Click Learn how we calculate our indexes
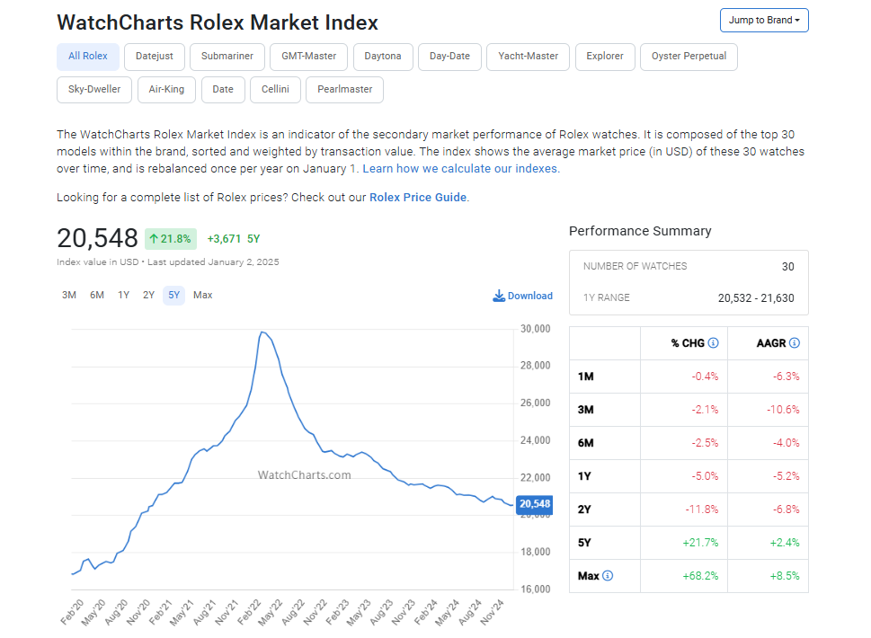871x638 pixels. (x=459, y=169)
